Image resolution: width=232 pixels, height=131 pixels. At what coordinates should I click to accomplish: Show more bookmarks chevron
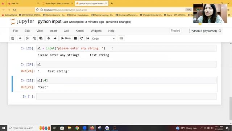pyautogui.click(x=229, y=15)
